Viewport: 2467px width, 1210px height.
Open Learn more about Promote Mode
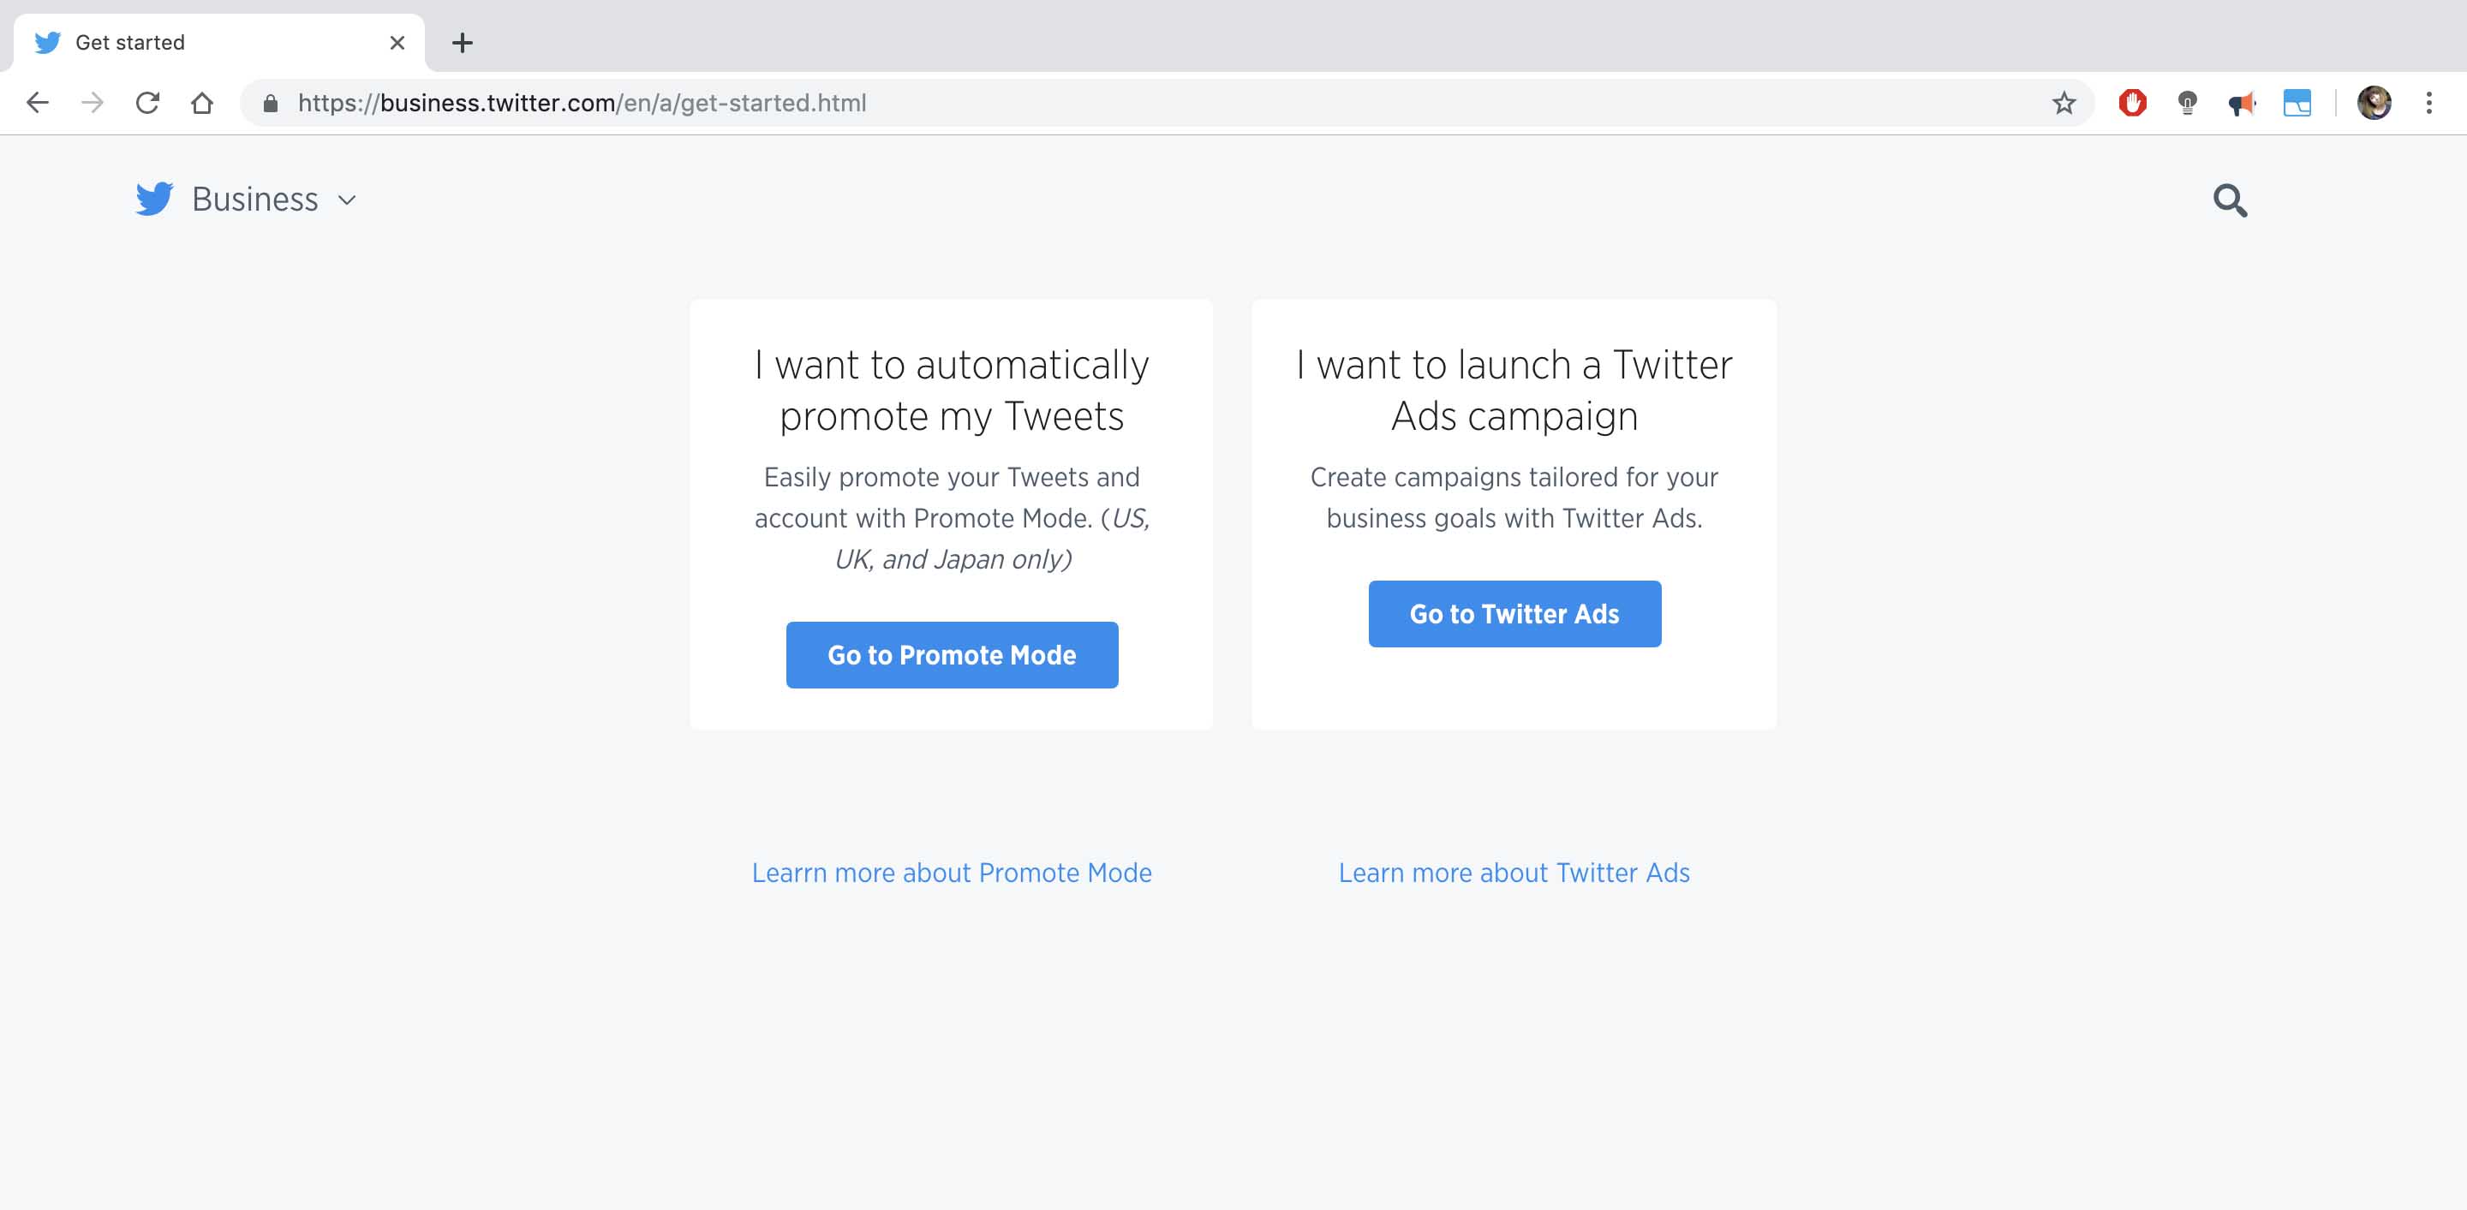pos(951,872)
